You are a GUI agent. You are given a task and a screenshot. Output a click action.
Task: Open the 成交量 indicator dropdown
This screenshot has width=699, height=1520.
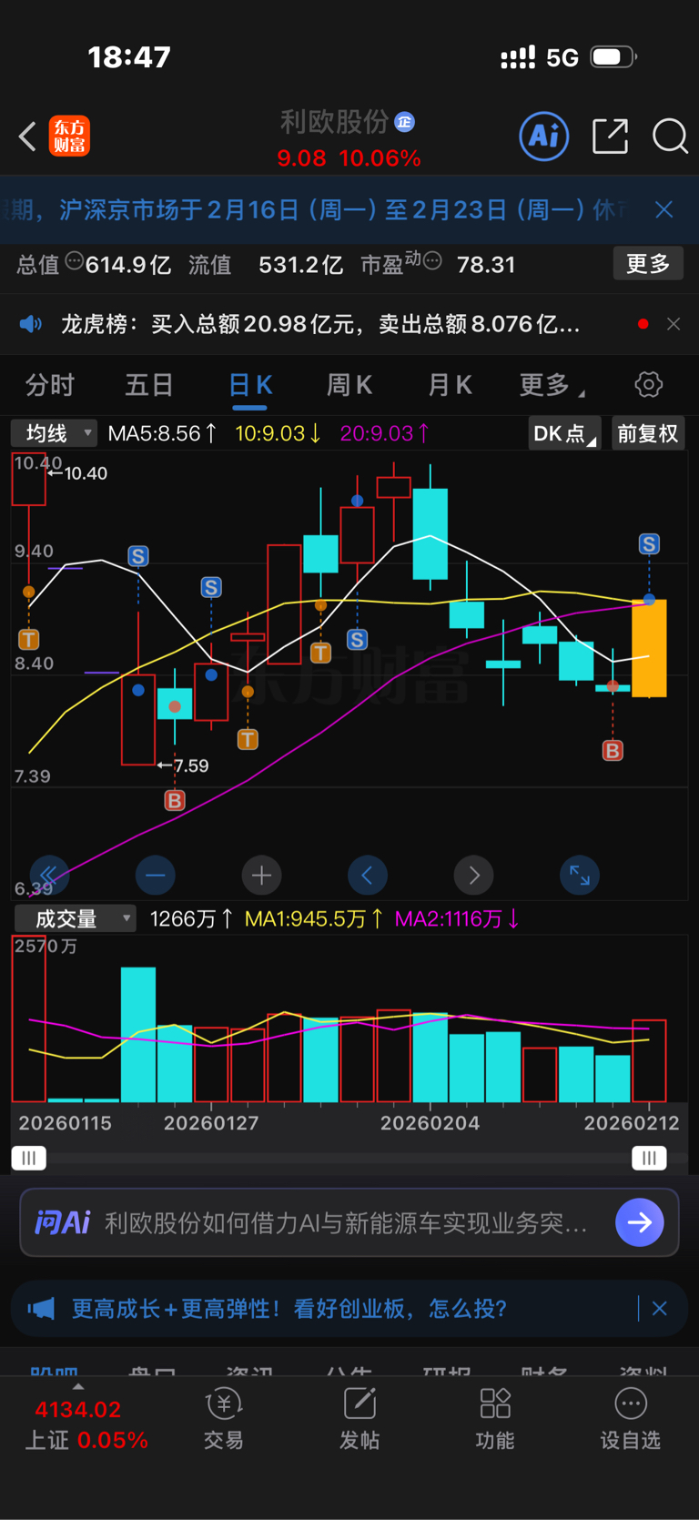(x=75, y=919)
